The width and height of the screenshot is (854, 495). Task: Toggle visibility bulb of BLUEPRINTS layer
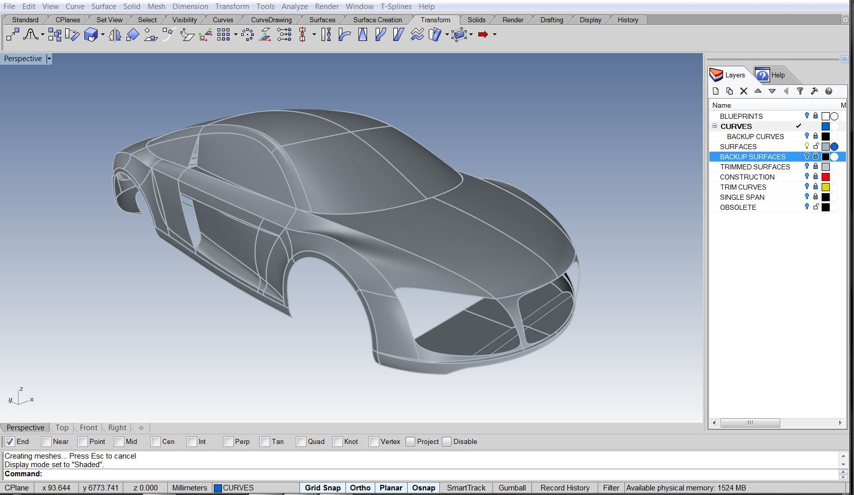807,116
